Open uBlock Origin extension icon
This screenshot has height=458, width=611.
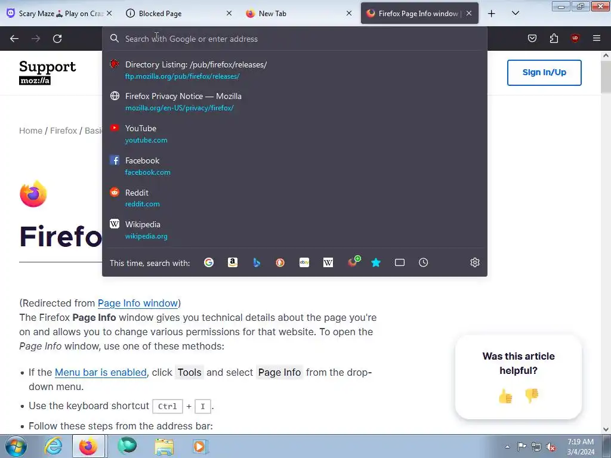click(575, 38)
